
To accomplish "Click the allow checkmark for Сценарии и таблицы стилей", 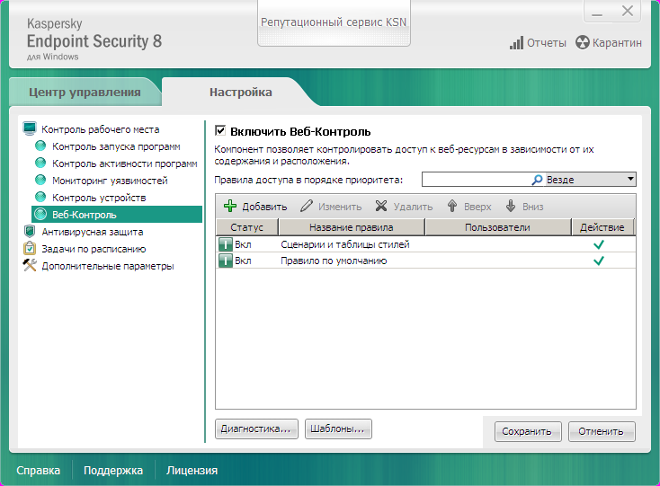I will [x=599, y=244].
